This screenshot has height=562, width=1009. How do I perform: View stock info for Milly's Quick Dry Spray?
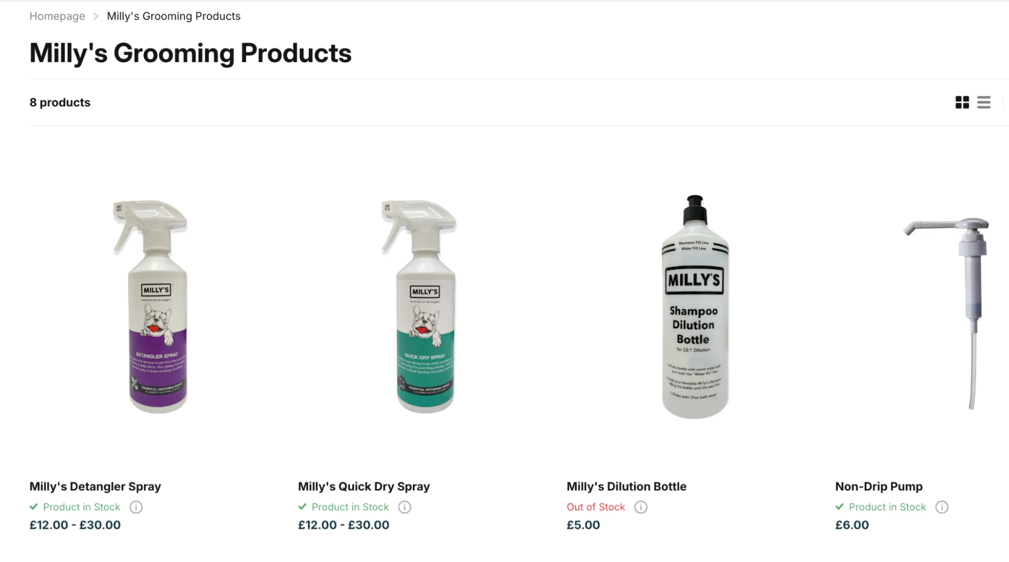click(x=405, y=507)
